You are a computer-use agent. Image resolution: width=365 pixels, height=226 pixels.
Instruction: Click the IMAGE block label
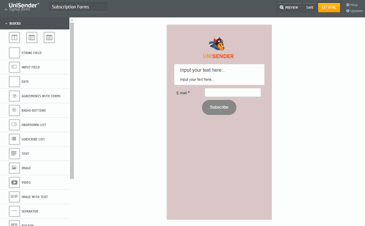pyautogui.click(x=26, y=168)
